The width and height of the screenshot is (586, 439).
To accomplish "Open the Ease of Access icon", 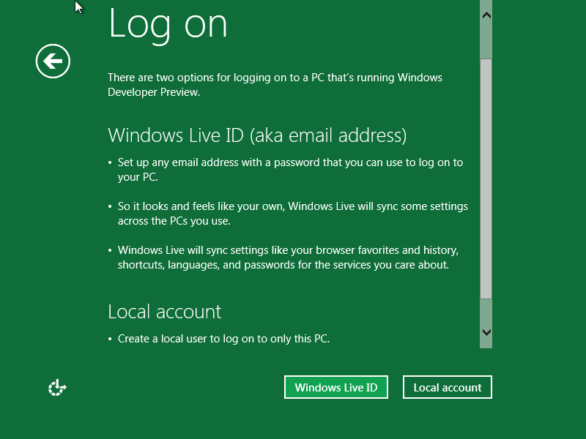I will click(x=57, y=388).
